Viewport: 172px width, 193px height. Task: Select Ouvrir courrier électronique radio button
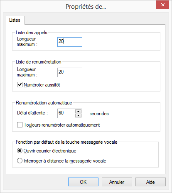[x=20, y=151]
